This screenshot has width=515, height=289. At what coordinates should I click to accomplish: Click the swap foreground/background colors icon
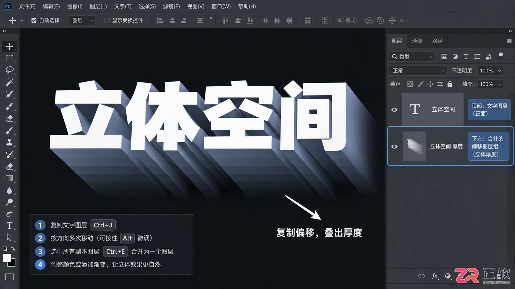coord(14,249)
